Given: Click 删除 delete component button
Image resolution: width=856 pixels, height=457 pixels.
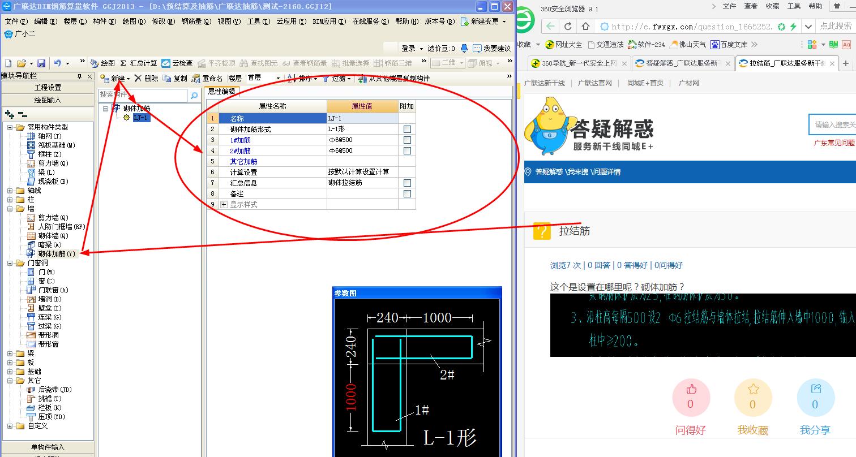Looking at the screenshot, I should pos(147,79).
